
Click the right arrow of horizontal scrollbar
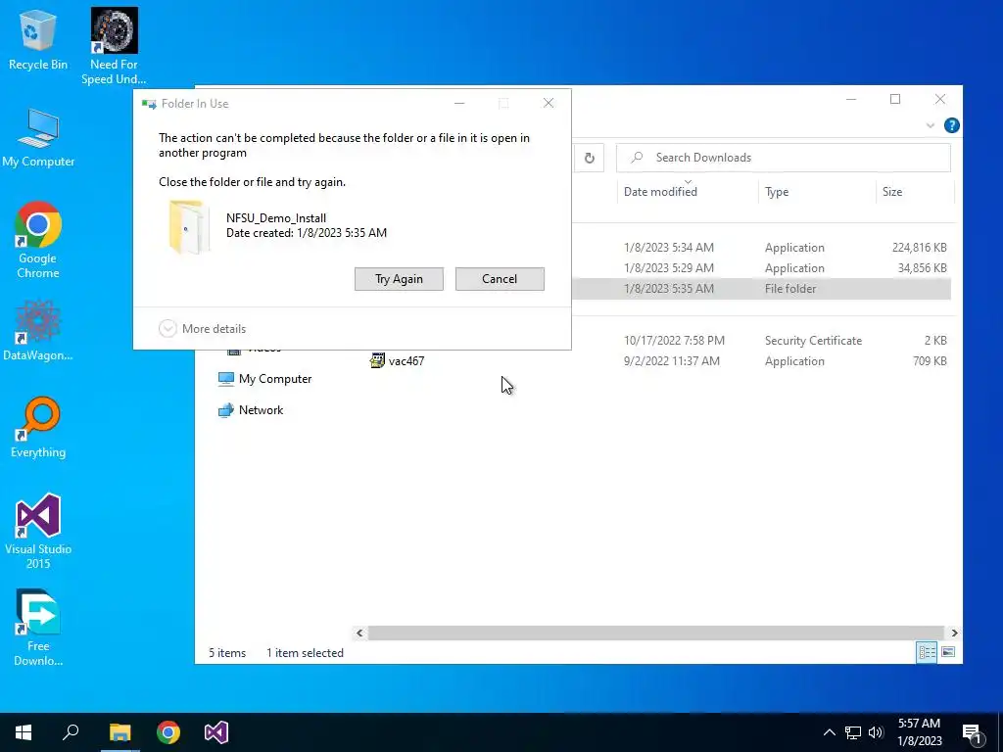click(954, 634)
